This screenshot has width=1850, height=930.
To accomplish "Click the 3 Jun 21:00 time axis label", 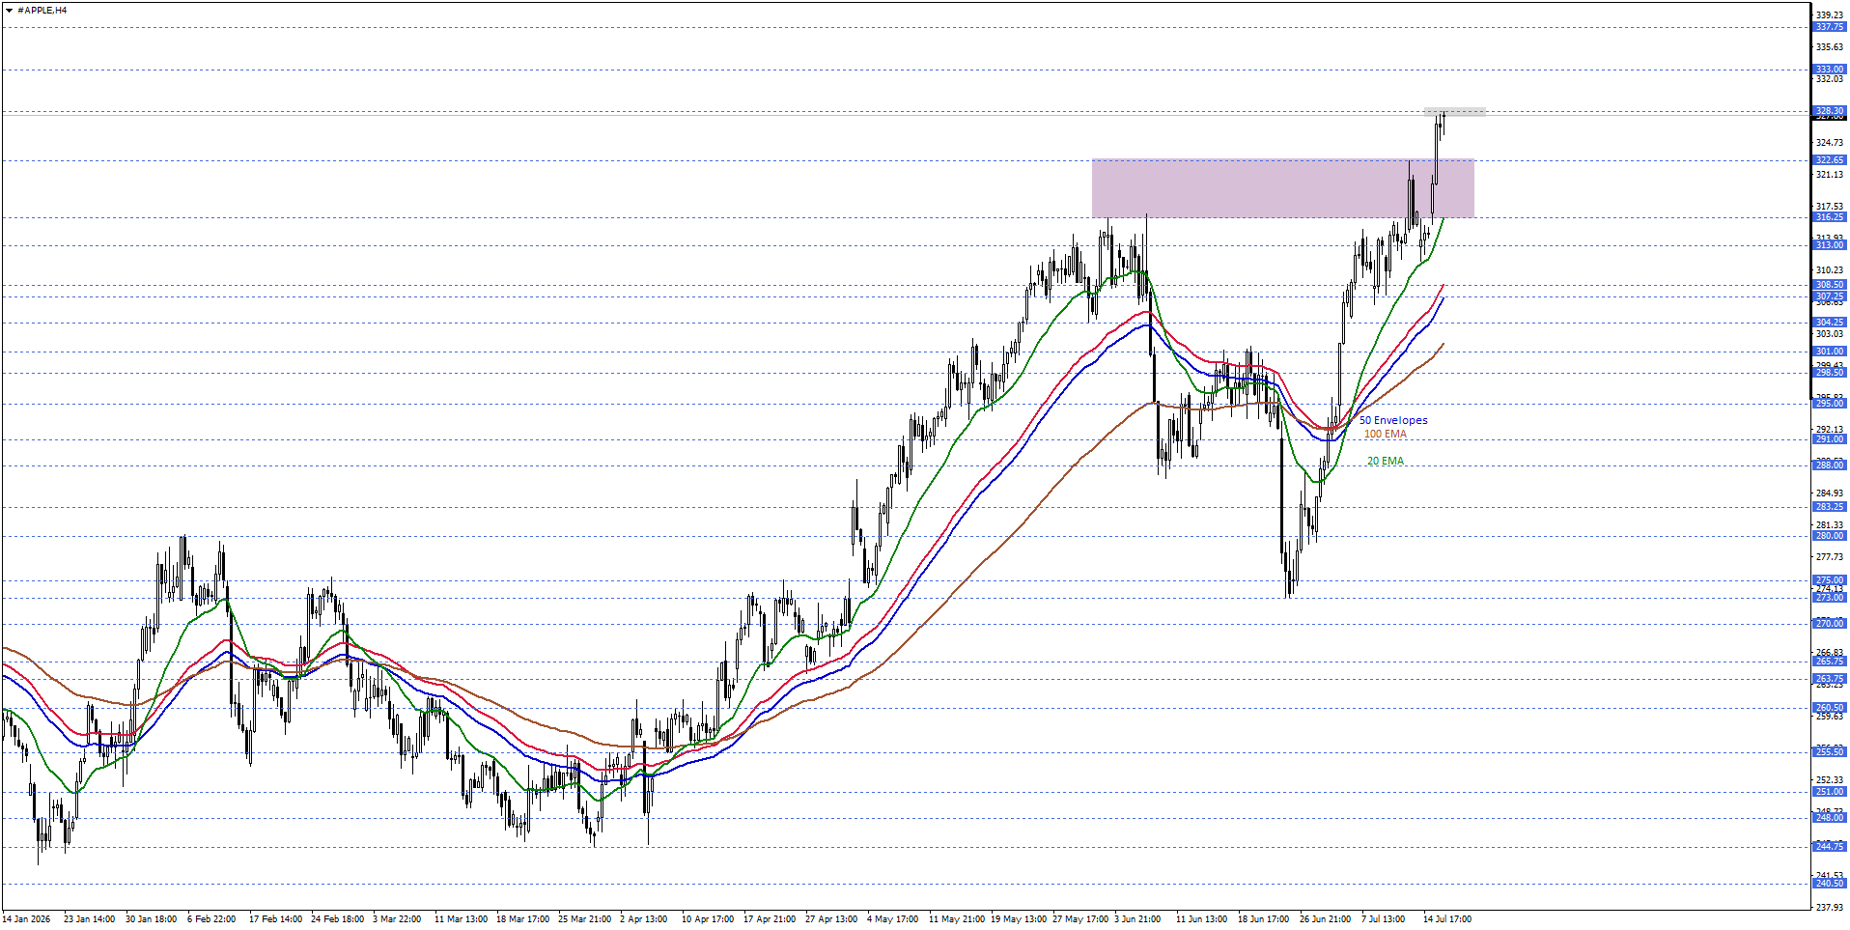I will pos(1137,918).
